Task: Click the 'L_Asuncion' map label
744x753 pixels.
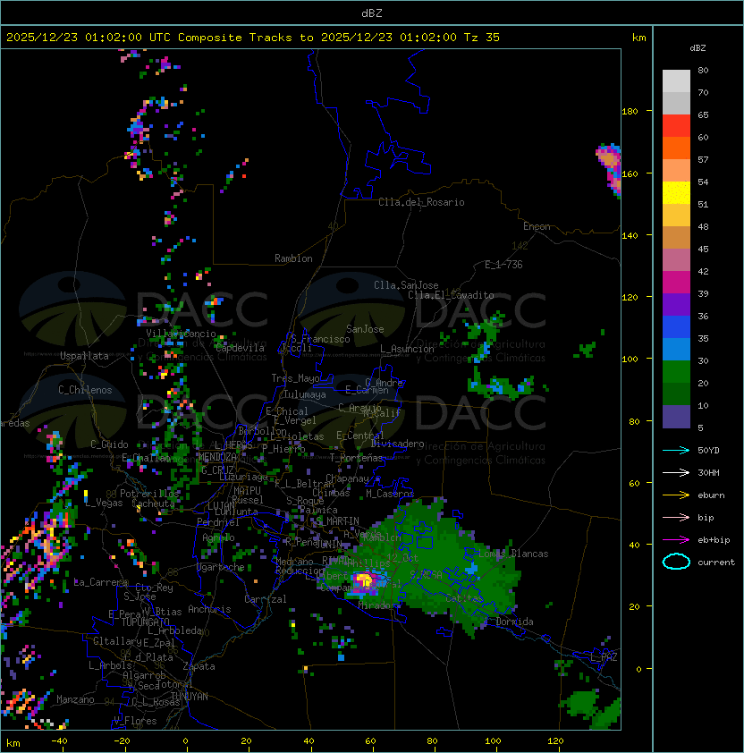Action: (407, 349)
